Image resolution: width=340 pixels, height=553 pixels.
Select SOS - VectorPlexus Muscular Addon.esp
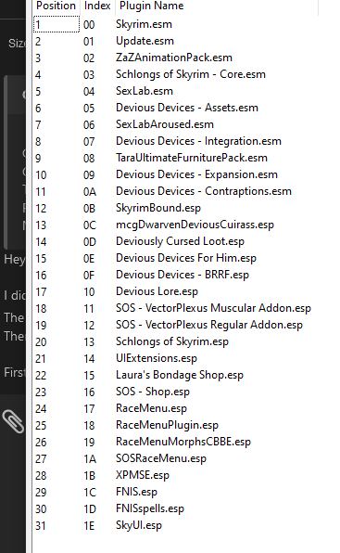click(x=213, y=308)
